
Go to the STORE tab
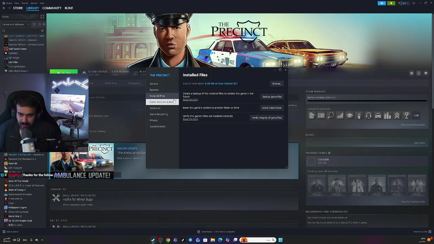click(18, 8)
